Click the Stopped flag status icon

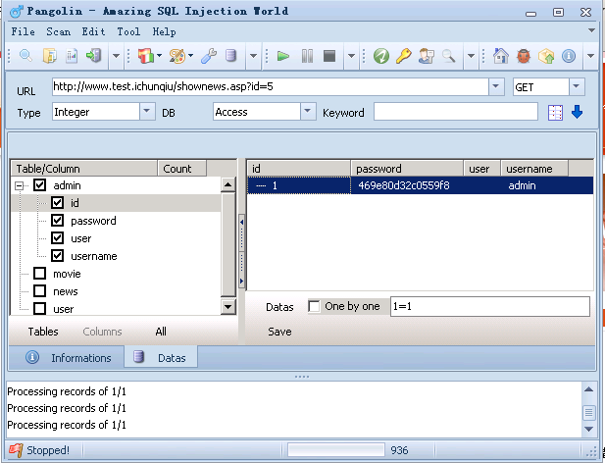tap(16, 450)
